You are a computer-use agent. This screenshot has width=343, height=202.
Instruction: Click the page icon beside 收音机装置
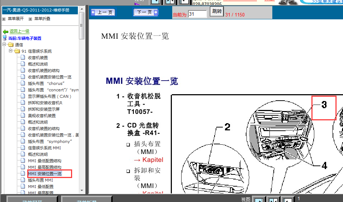click(23, 57)
